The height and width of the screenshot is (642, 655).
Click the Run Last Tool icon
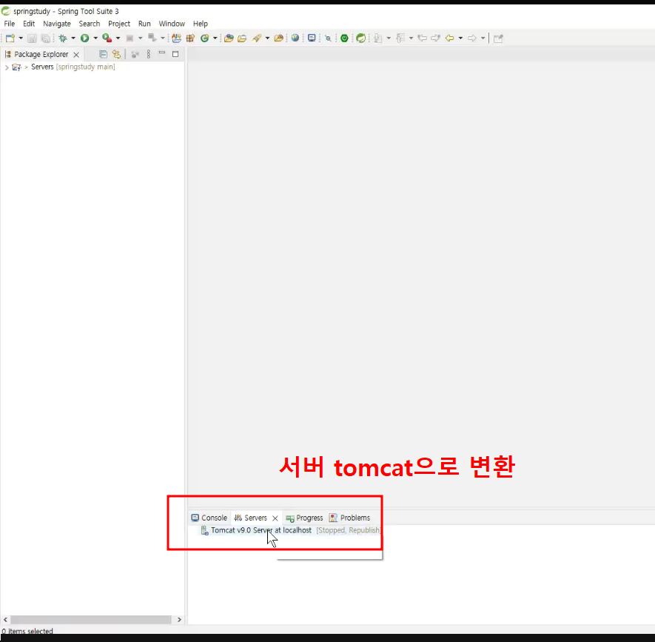(107, 39)
